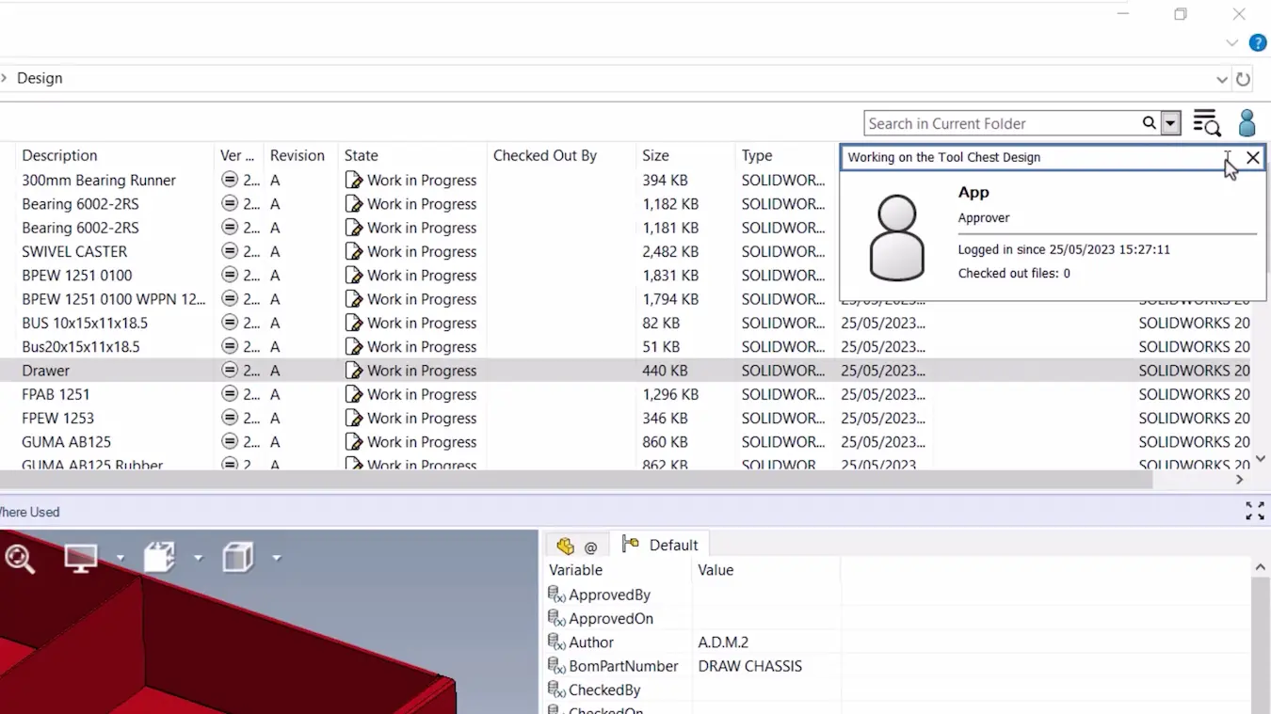Expand the display style dropdown arrow
Image resolution: width=1271 pixels, height=714 pixels.
(276, 557)
